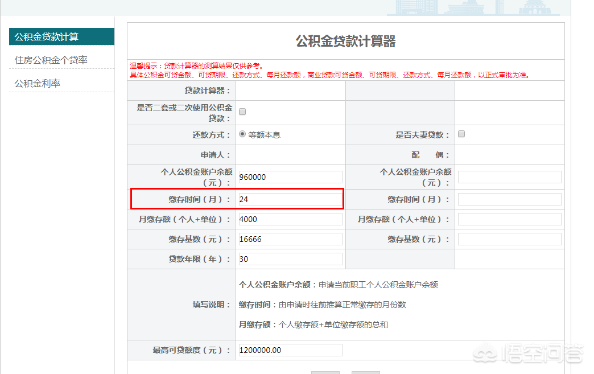
Task: Tick the 是否二套或二次使用公积金贷款 checkbox
Action: 242,112
